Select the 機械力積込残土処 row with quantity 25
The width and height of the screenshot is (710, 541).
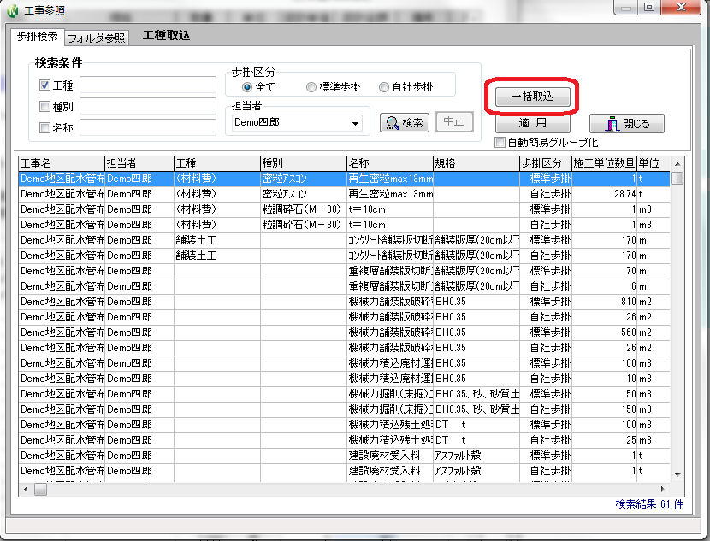click(x=344, y=440)
